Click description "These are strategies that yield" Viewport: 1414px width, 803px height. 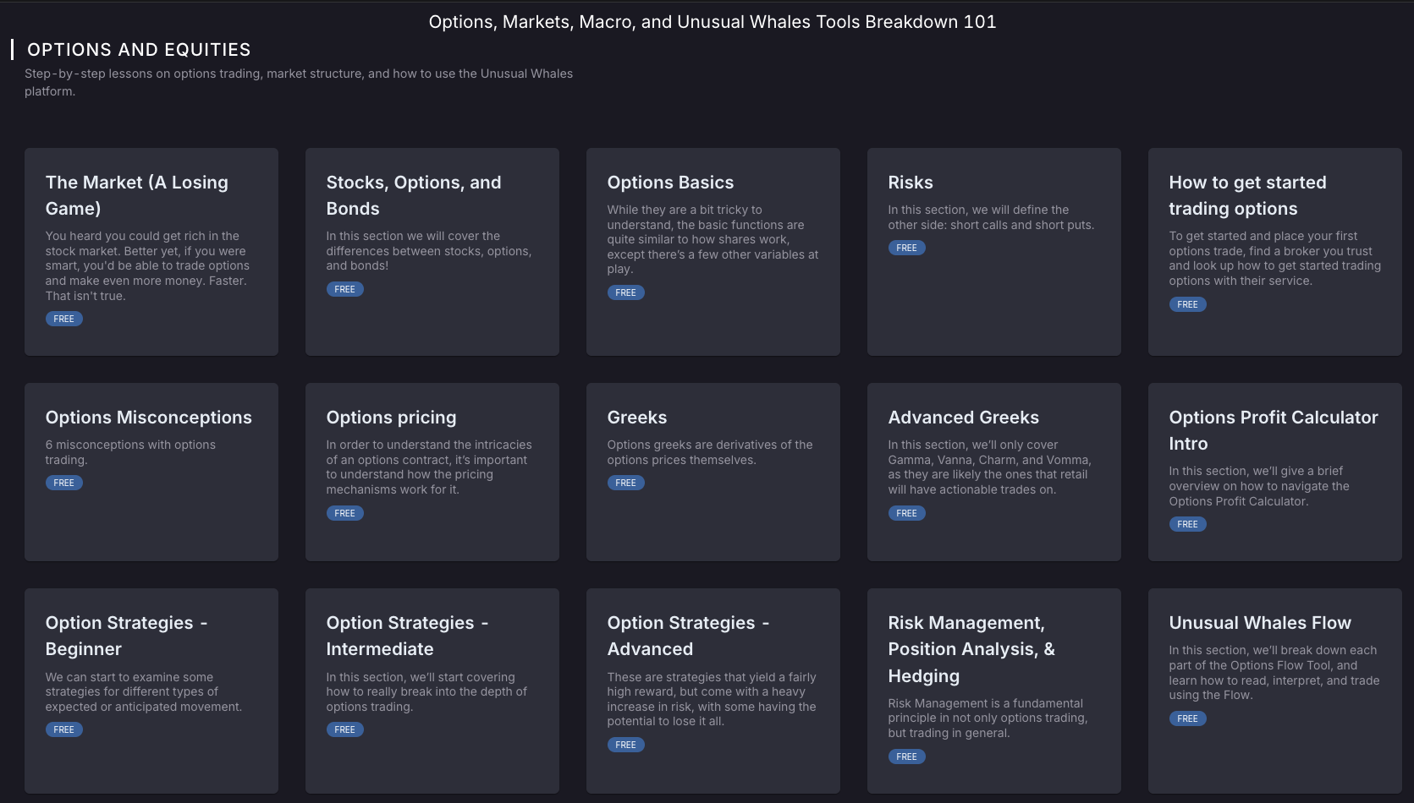click(x=712, y=699)
